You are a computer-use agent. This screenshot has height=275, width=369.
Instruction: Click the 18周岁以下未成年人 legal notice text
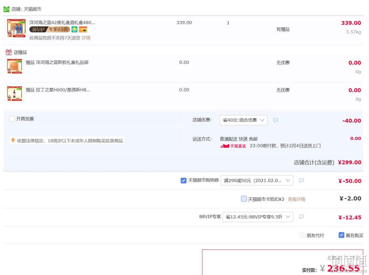pos(70,141)
